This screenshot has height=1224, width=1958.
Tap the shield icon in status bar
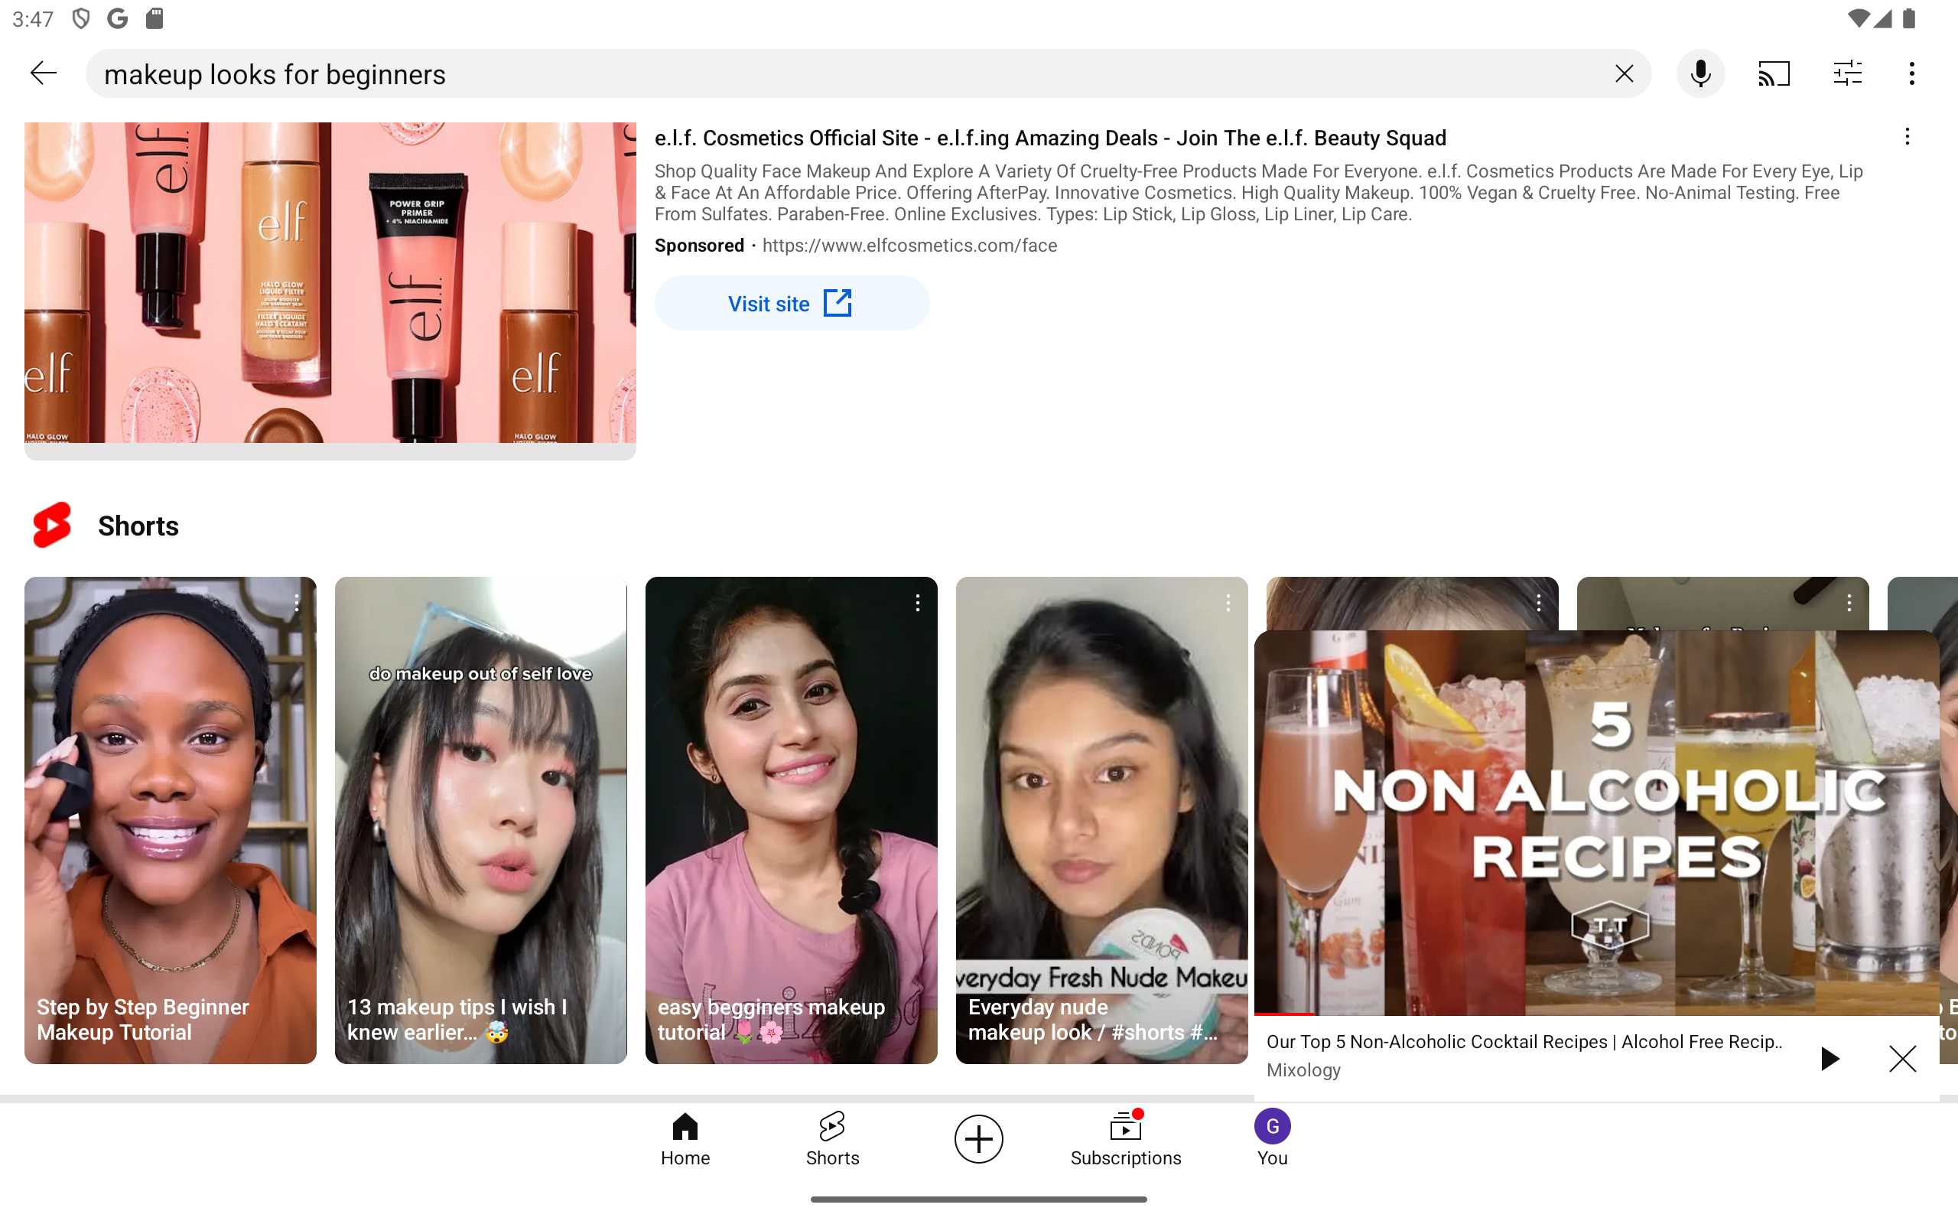tap(81, 18)
